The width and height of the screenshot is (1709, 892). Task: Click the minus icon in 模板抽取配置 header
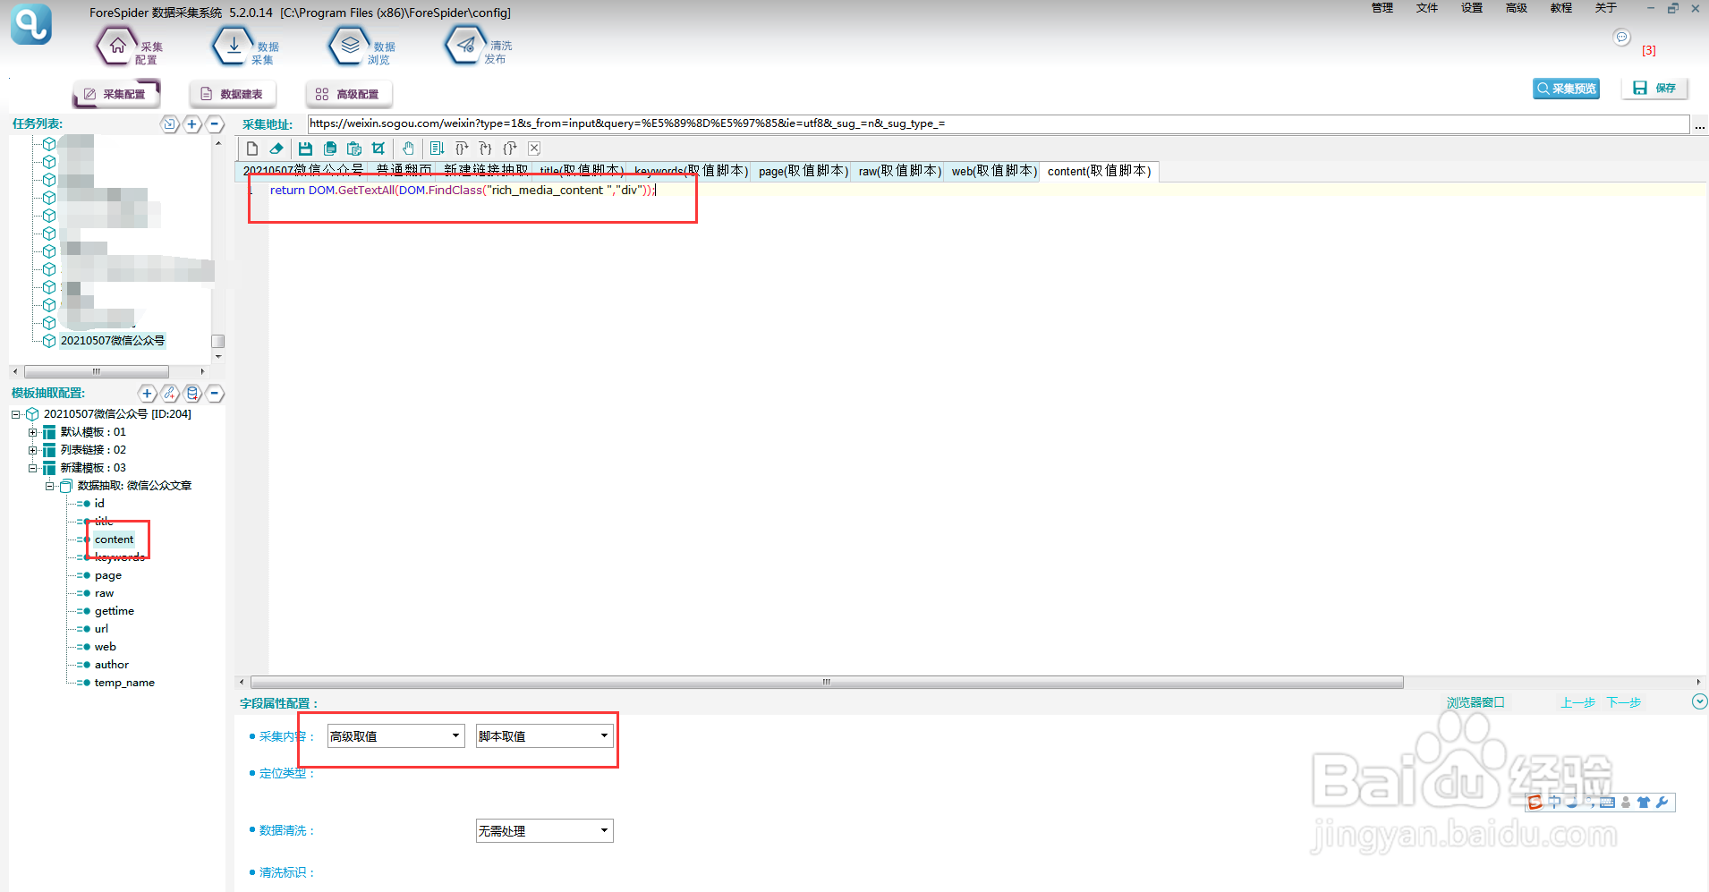coord(215,394)
